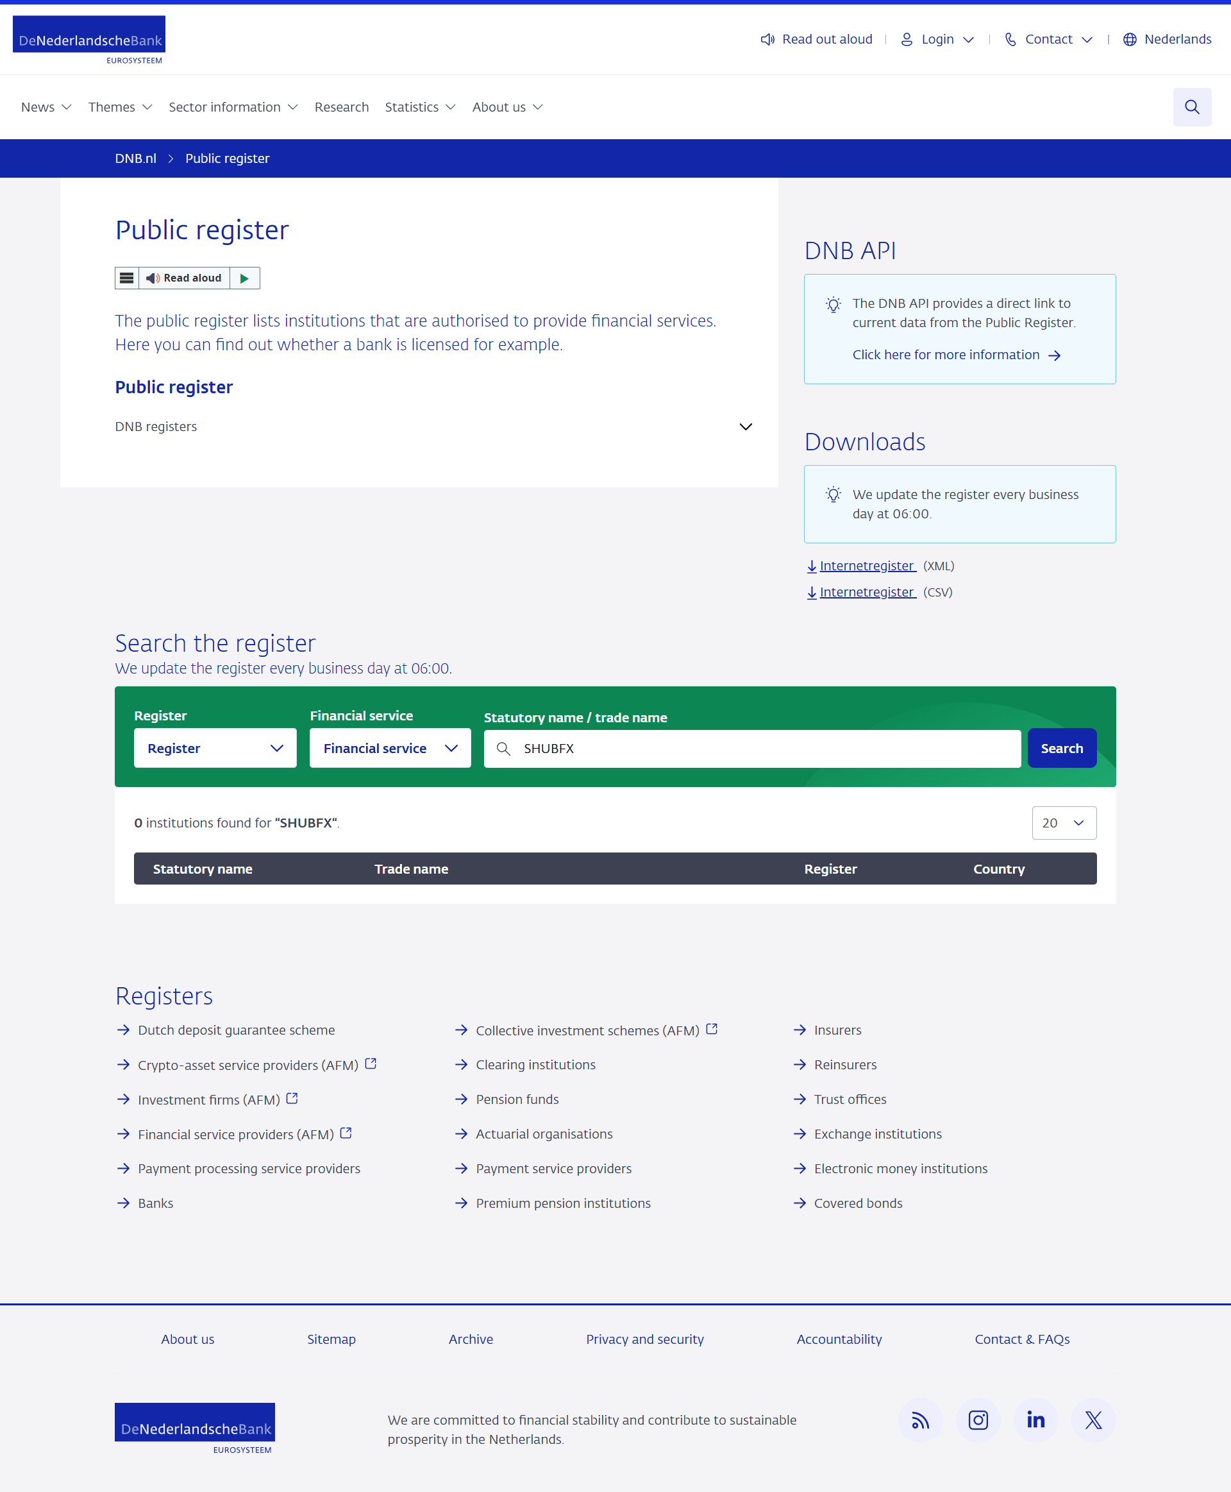Open the Financial service dropdown filter

coord(390,748)
